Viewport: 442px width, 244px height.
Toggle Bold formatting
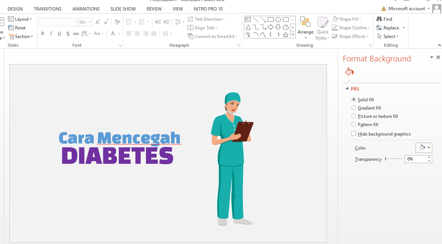coord(43,34)
